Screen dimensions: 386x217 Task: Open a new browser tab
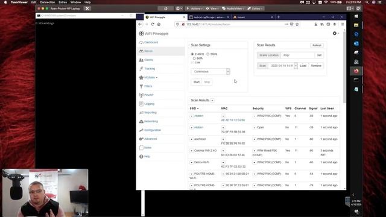tap(279, 17)
